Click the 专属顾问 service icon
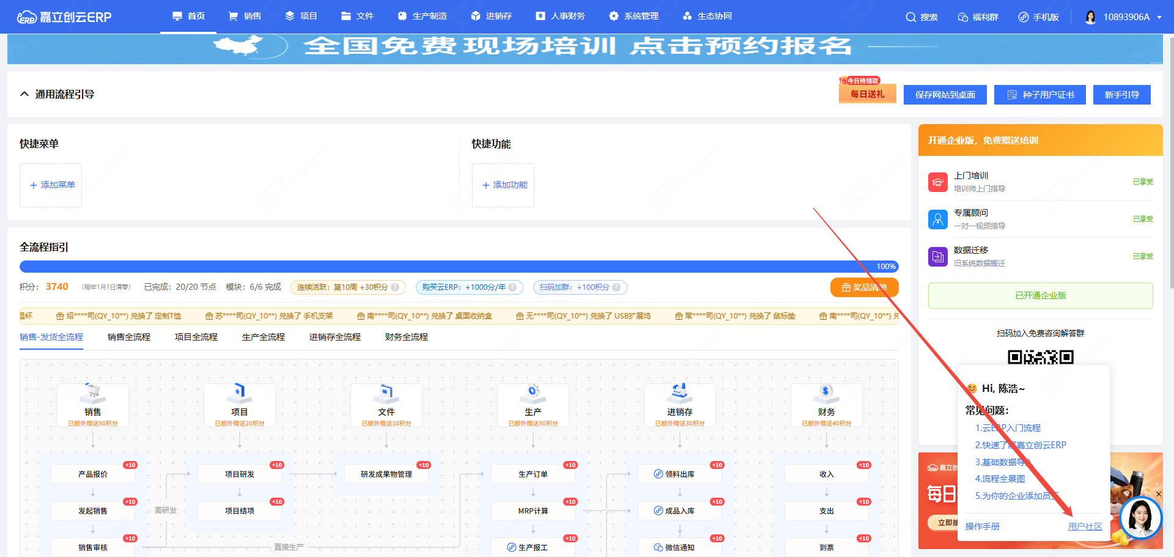Viewport: 1174px width, 557px height. pyautogui.click(x=938, y=219)
